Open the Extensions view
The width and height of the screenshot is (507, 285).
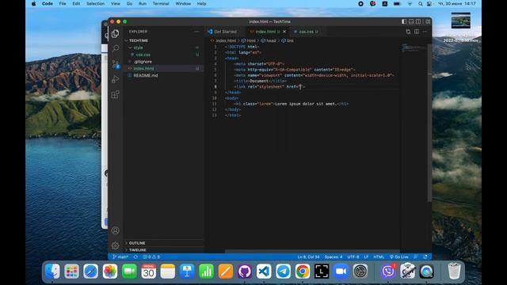[116, 94]
